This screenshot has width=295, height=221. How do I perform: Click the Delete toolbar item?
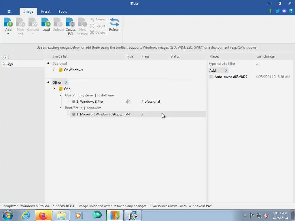(x=97, y=32)
